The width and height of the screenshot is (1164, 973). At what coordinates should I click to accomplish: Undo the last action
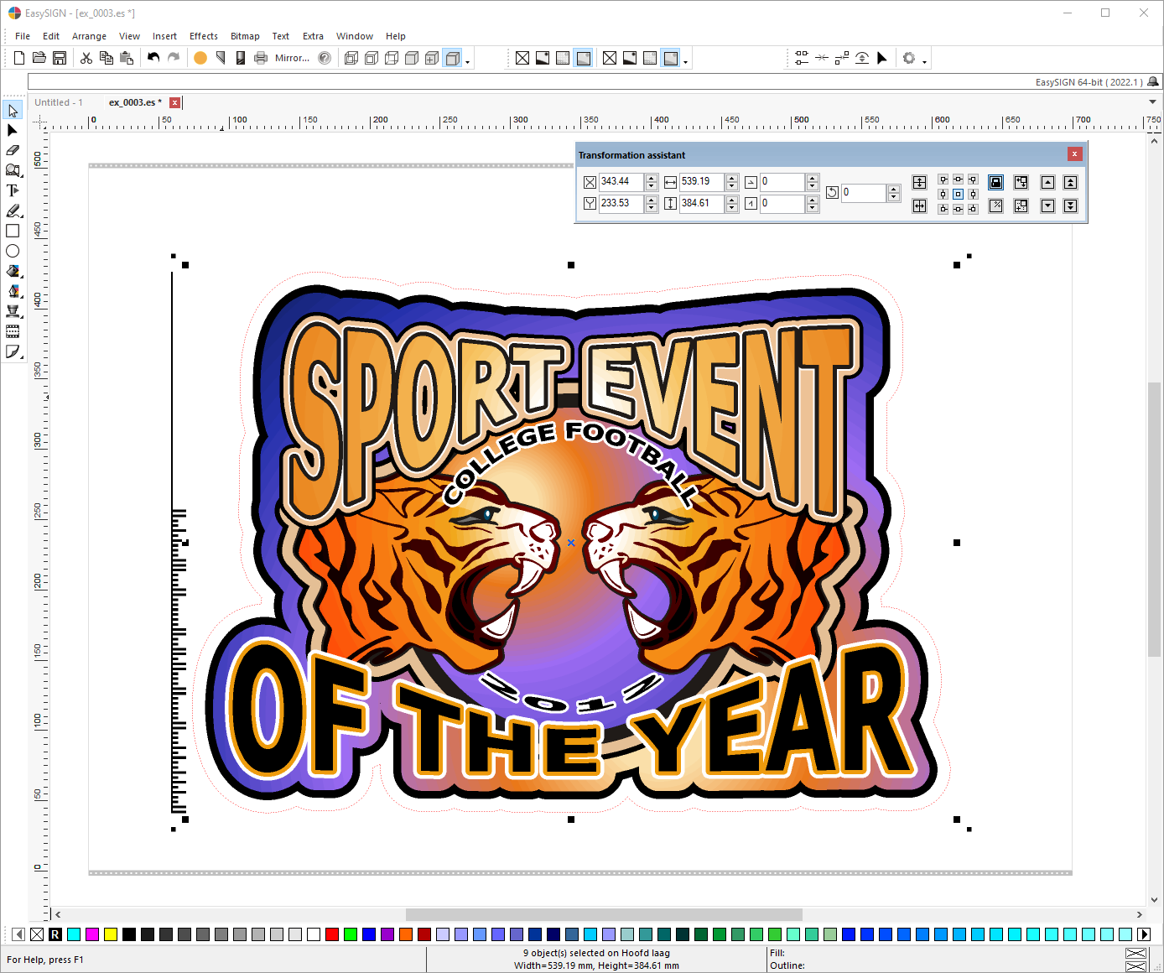tap(153, 58)
